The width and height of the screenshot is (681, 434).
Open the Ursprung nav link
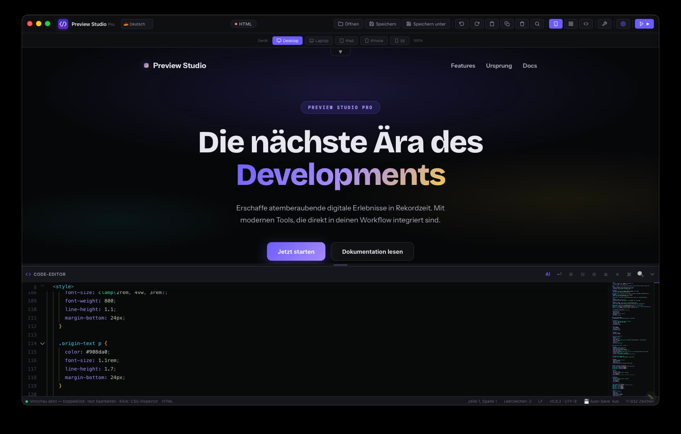(x=499, y=66)
